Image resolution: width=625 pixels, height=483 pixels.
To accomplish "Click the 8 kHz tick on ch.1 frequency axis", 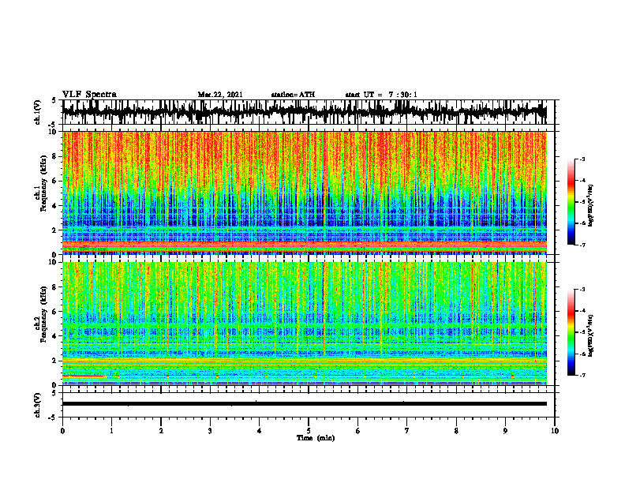I will [54, 156].
